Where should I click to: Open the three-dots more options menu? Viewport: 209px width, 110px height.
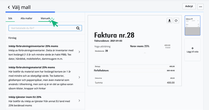coord(200,7)
